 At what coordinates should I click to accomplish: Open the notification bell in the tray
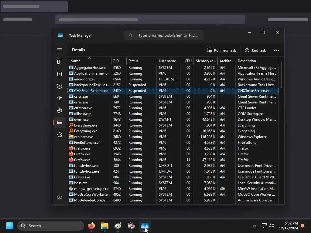pos(303,226)
